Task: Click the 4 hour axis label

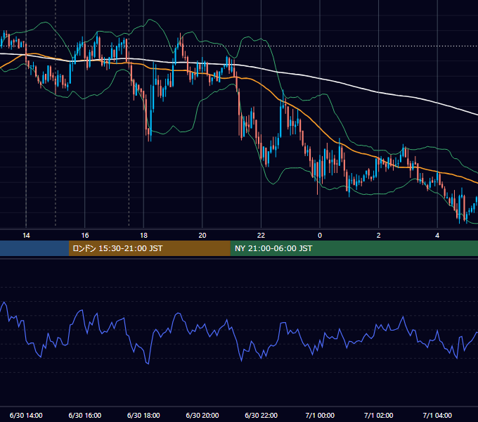Action: [437, 236]
